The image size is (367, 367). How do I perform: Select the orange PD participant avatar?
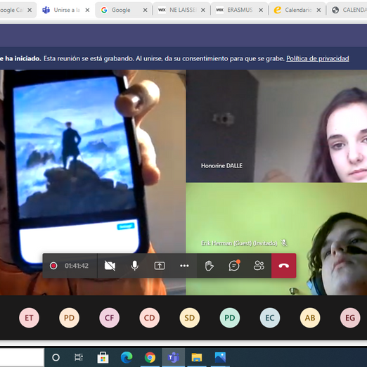(x=69, y=318)
